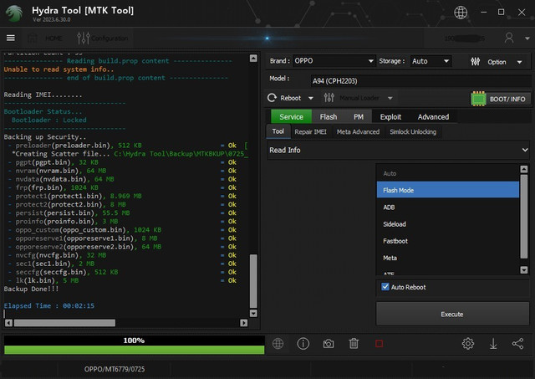The image size is (535, 379).
Task: Click the download arrow icon
Action: (493, 344)
